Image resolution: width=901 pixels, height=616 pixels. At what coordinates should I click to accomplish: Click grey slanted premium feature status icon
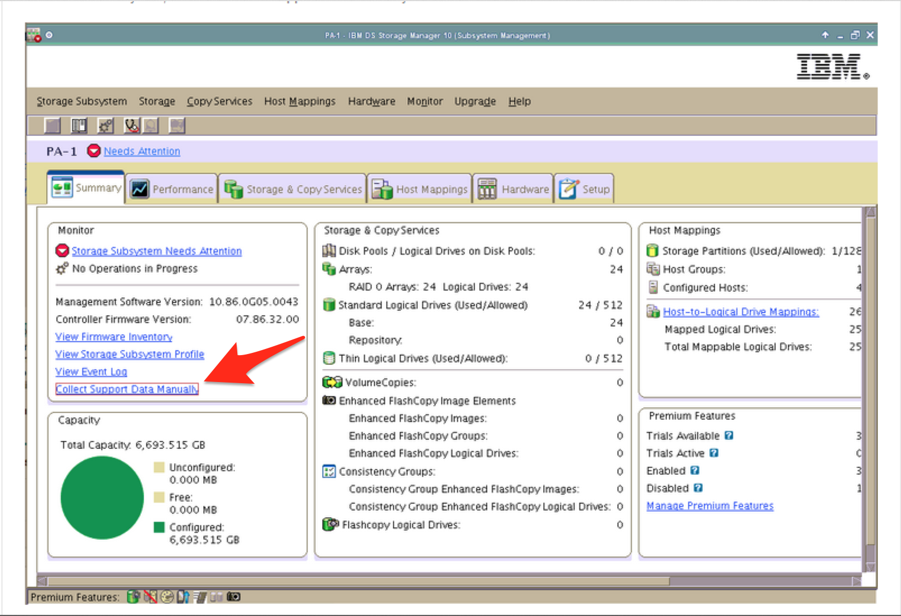(200, 597)
